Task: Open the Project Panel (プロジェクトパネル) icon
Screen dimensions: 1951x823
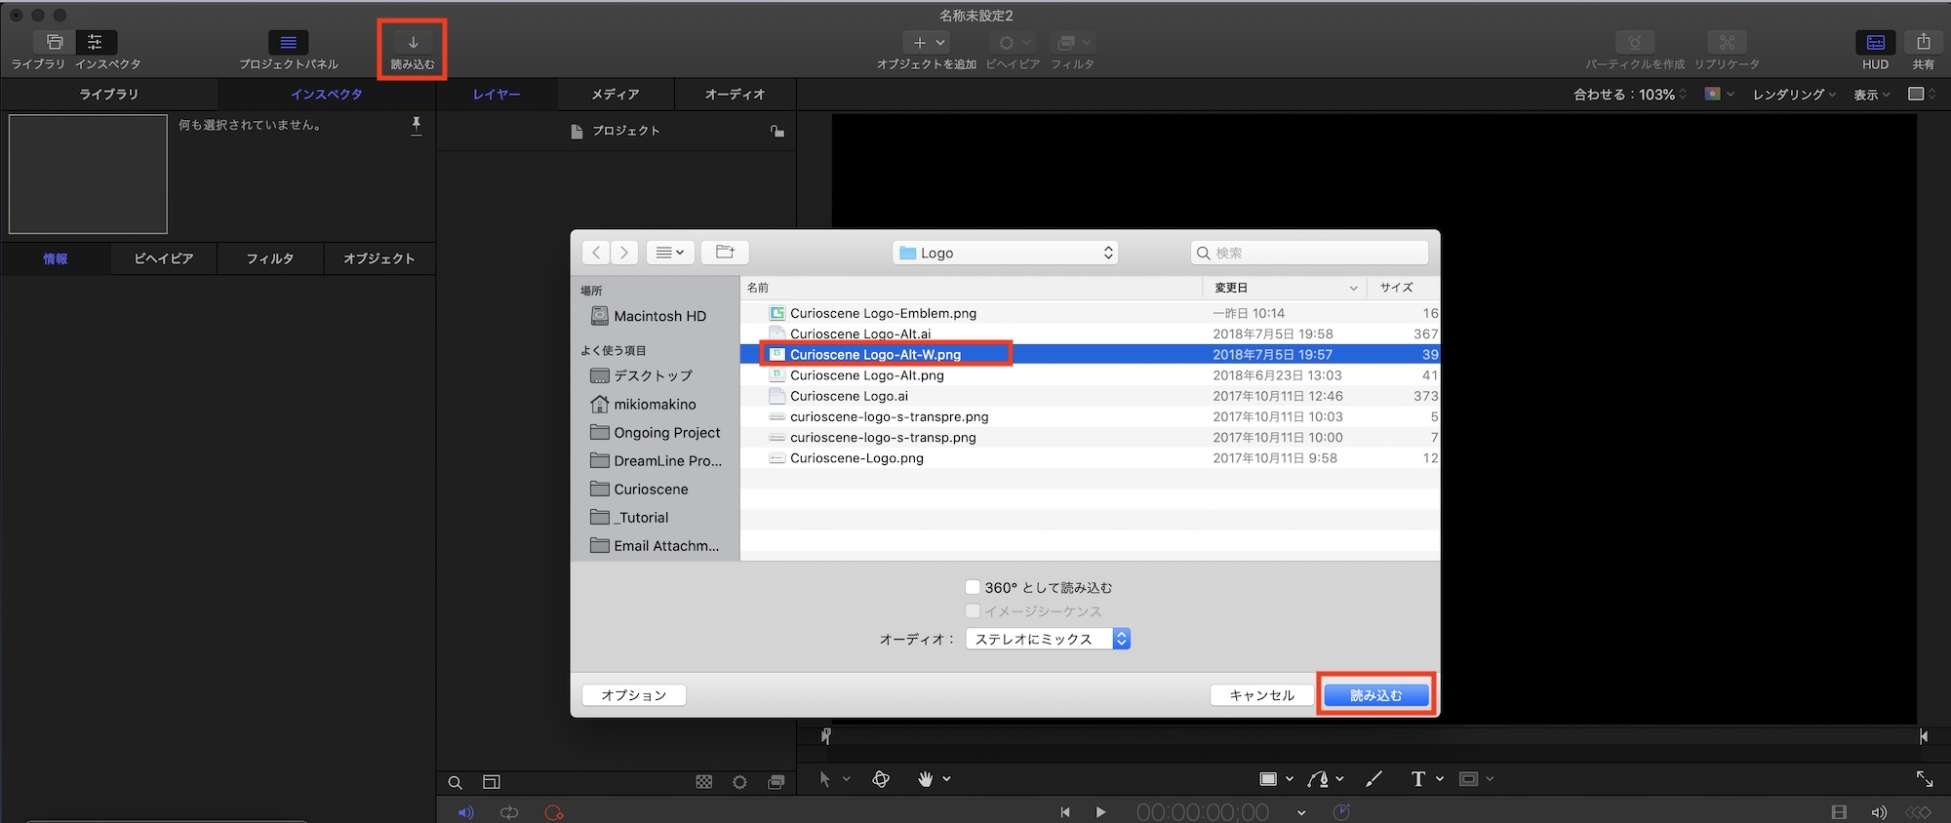Action: point(288,43)
